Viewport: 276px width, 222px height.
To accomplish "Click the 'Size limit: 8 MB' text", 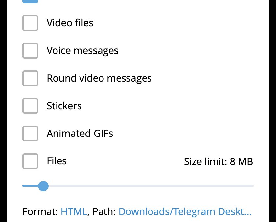I will click(x=218, y=162).
